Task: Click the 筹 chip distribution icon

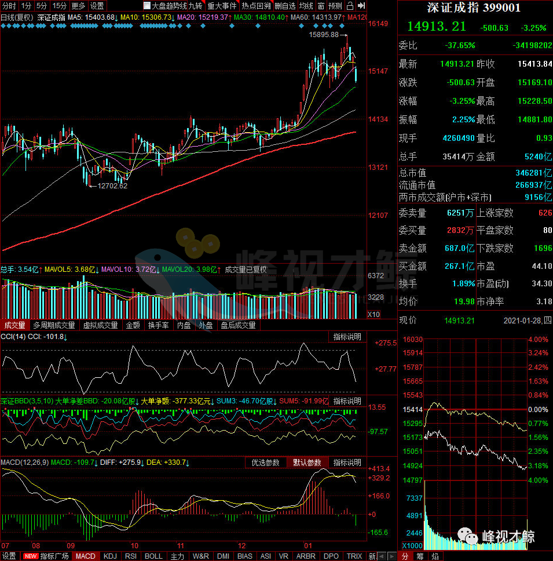Action: pos(420,556)
